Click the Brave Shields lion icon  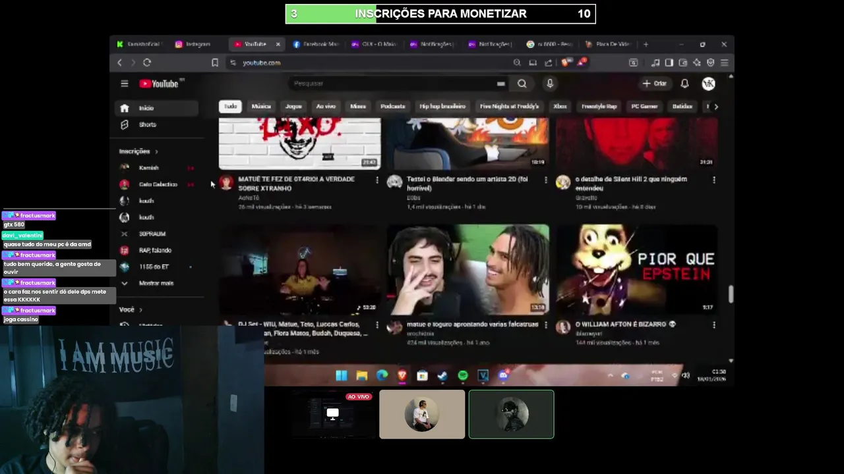(566, 63)
